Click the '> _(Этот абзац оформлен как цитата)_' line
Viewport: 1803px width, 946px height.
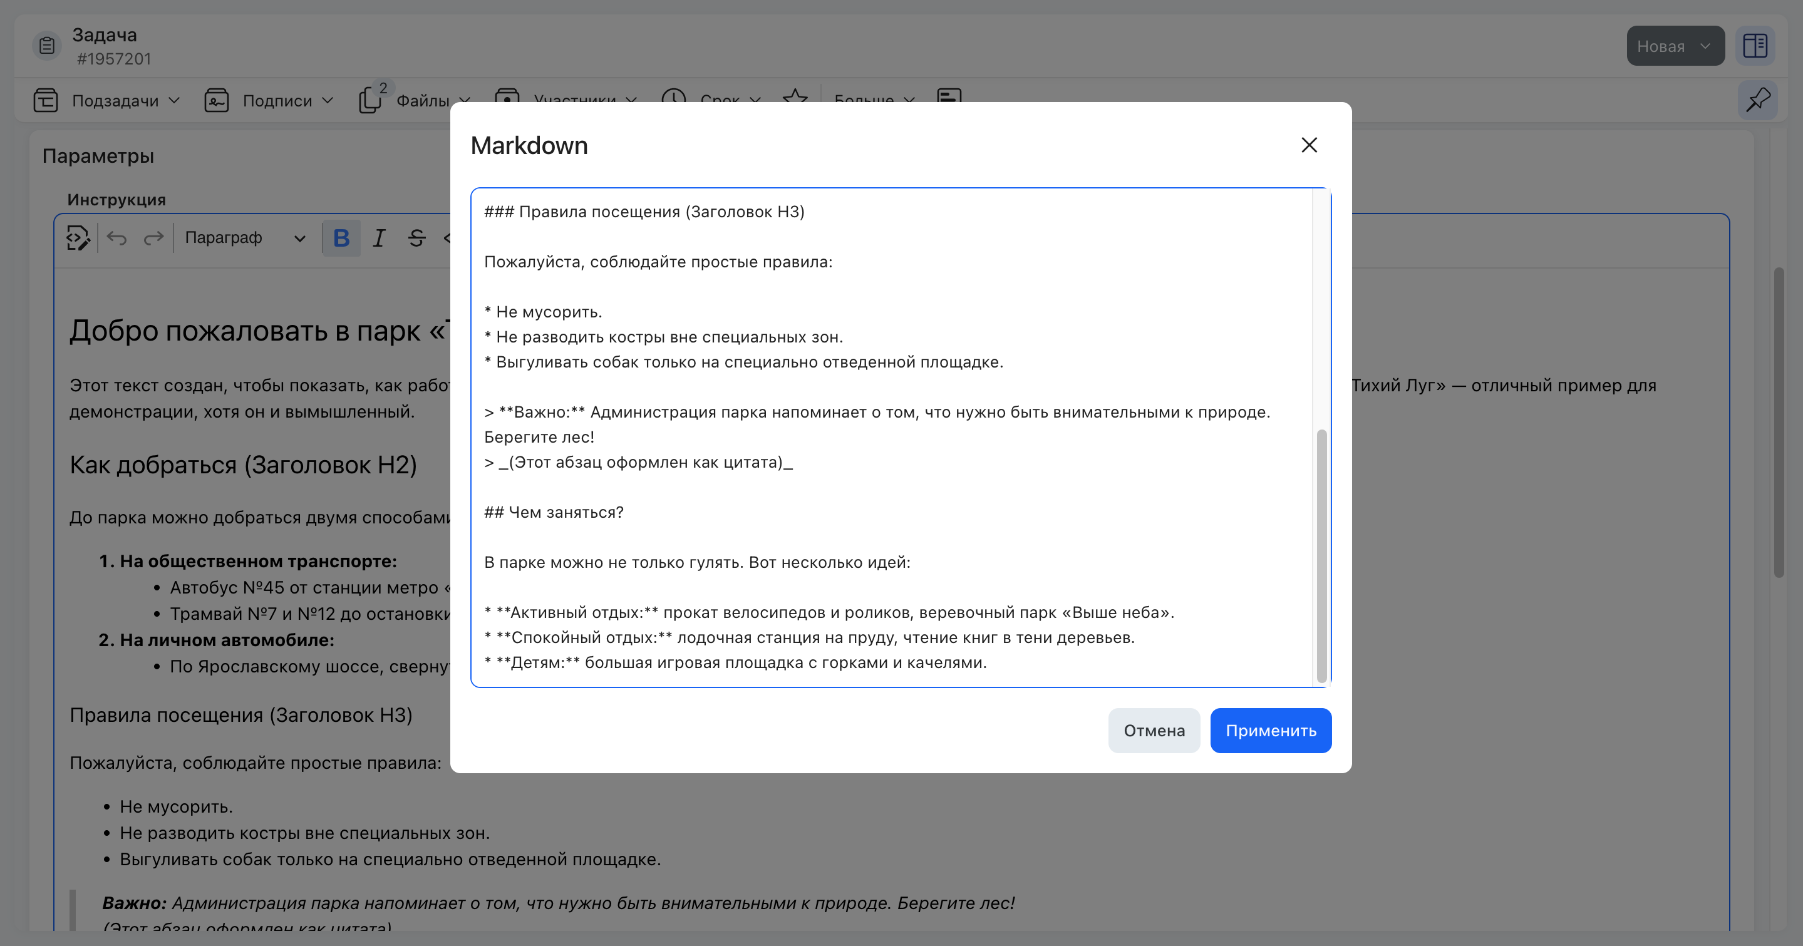(638, 462)
